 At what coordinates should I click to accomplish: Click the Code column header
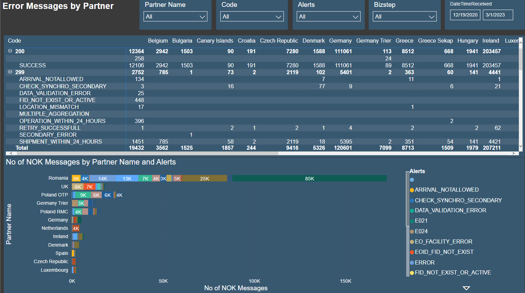pos(14,41)
